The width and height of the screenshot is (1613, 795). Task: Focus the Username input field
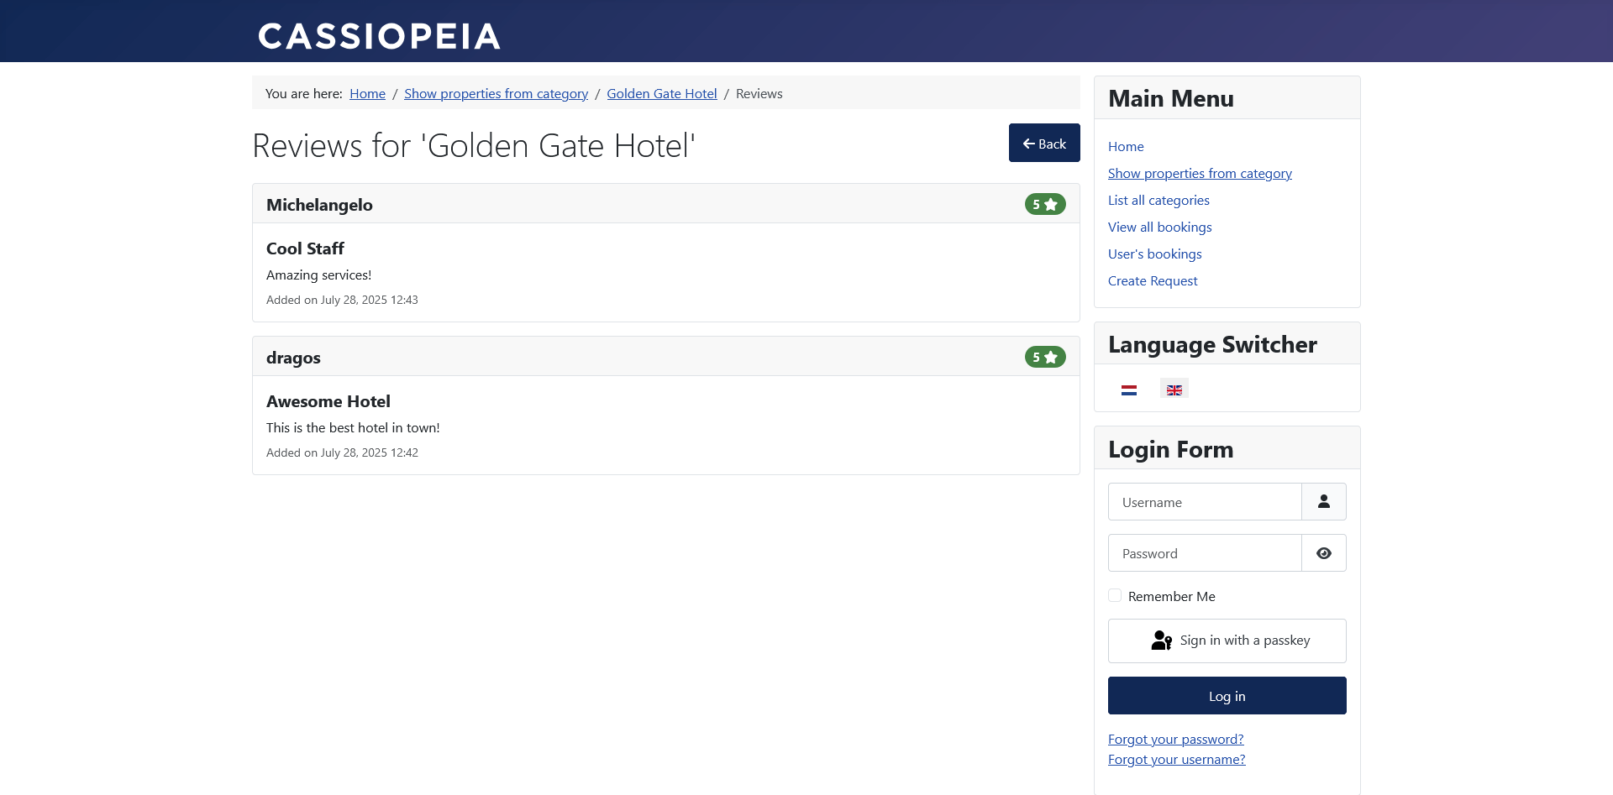tap(1205, 502)
